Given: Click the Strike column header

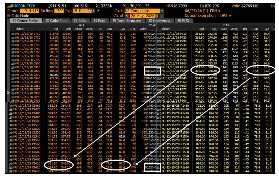Looking at the screenshot, I should [x=152, y=25].
